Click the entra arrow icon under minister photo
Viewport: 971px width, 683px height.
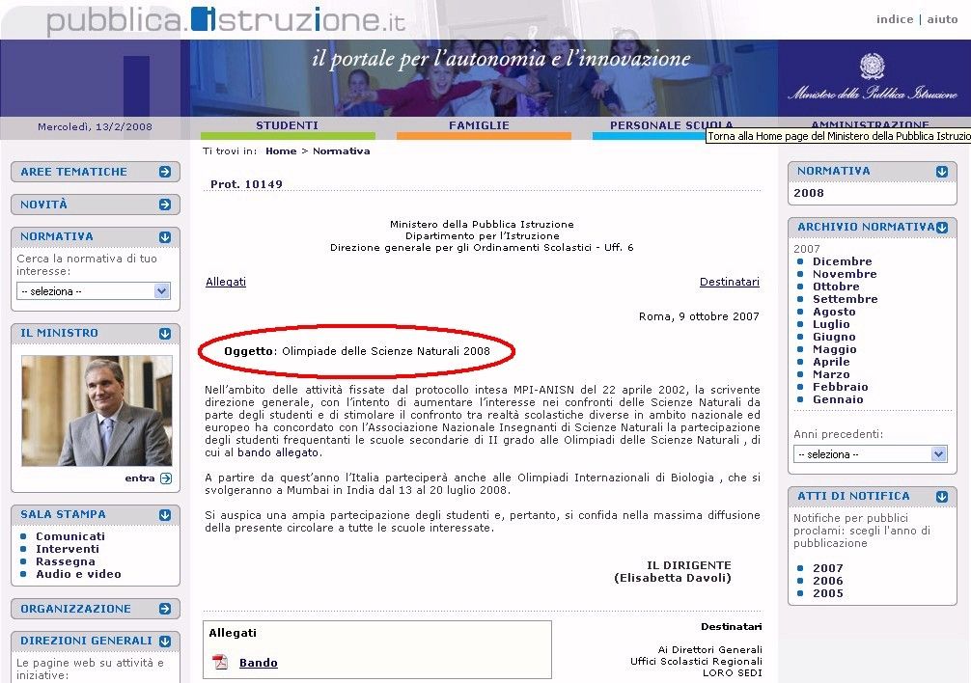click(x=165, y=478)
